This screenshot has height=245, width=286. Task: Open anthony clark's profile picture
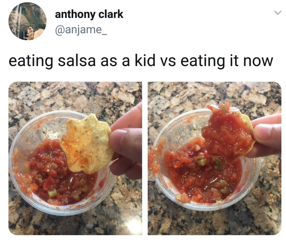(x=27, y=21)
